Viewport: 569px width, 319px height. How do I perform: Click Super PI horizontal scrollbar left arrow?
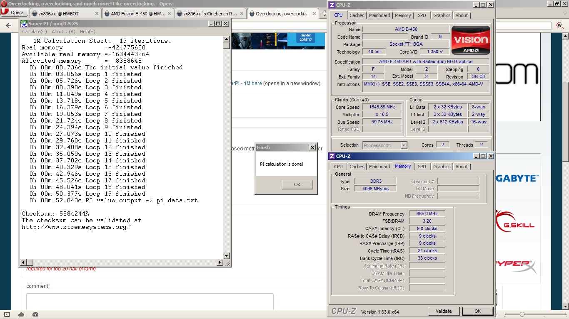tap(24, 262)
